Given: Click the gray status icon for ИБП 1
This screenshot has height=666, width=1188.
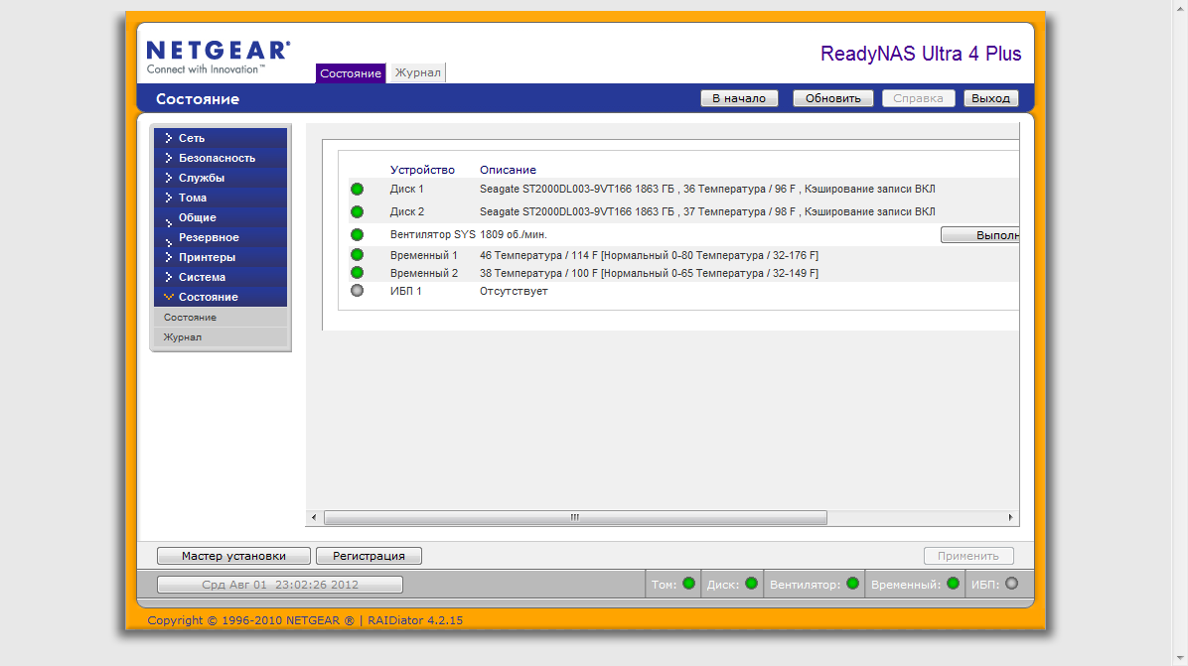Looking at the screenshot, I should 357,291.
